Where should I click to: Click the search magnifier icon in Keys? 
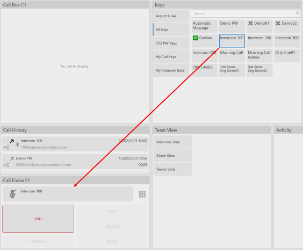point(297,13)
